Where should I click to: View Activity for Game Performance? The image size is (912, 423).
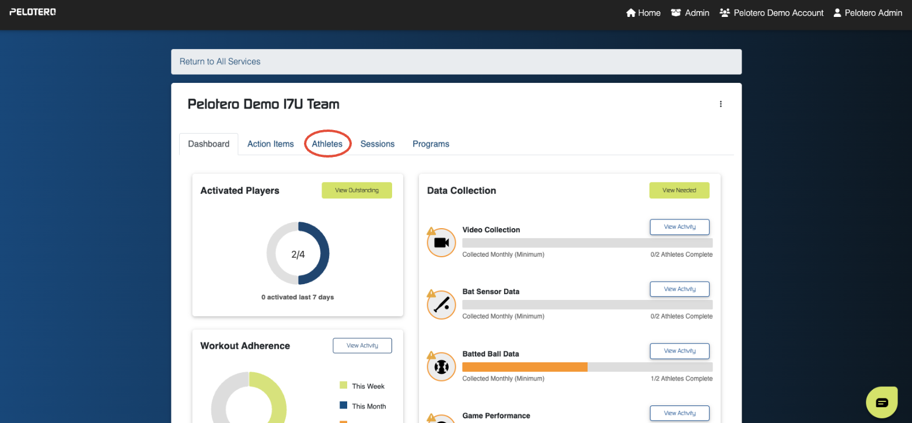(680, 413)
